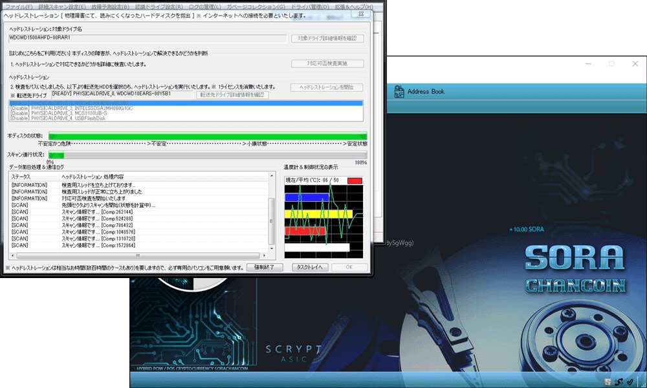Screen dimensions: 647x388
Task: Click the 現在/平均 (℃) temperature reading
Action: [x=313, y=180]
